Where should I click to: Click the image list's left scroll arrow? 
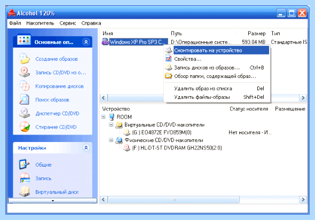coord(104,98)
